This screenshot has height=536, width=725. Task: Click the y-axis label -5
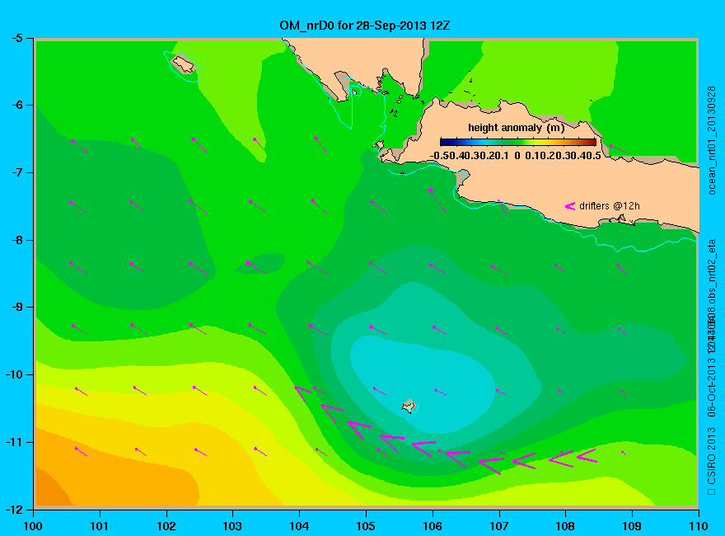[16, 38]
